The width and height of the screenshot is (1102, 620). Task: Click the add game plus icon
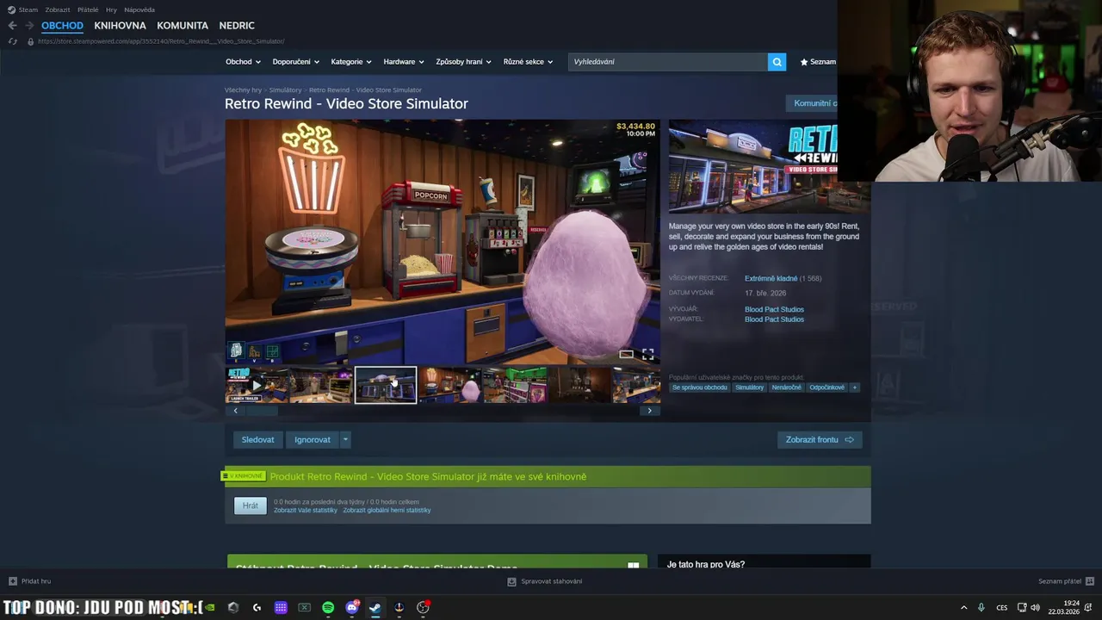(12, 581)
